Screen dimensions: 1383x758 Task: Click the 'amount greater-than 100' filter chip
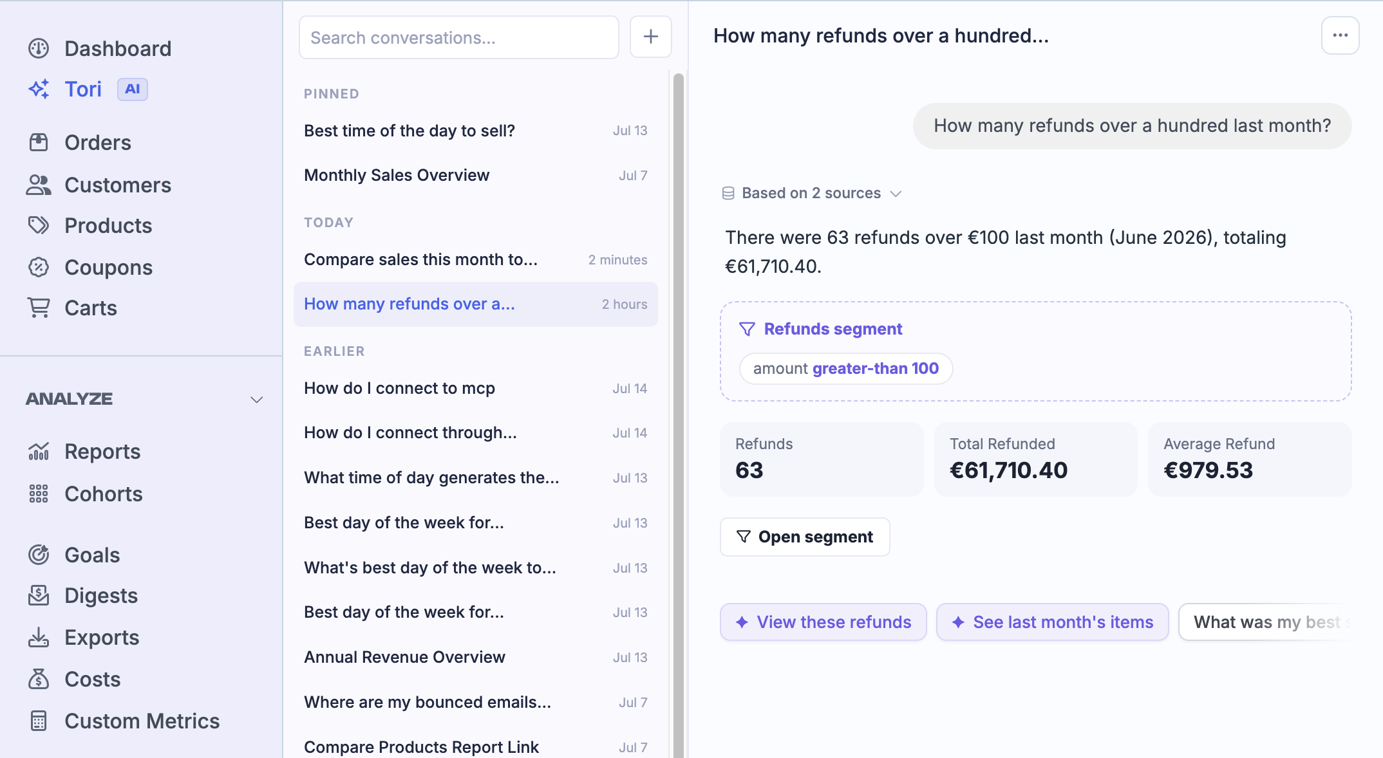click(x=846, y=369)
